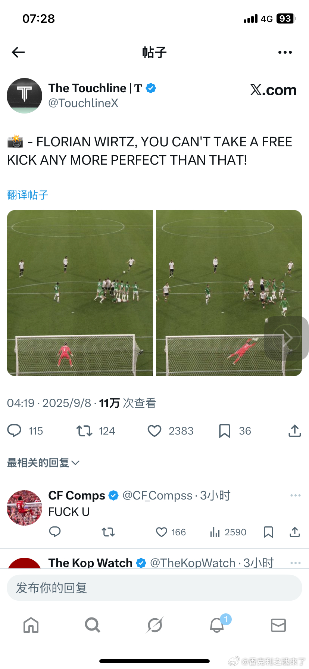Image resolution: width=309 pixels, height=669 pixels.
Task: Open the three-dot options menu at top
Action: tap(285, 52)
